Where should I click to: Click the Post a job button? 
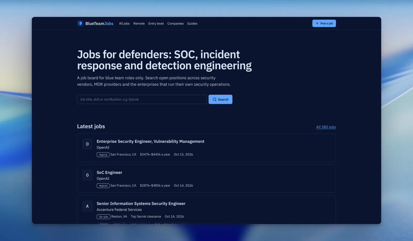324,23
